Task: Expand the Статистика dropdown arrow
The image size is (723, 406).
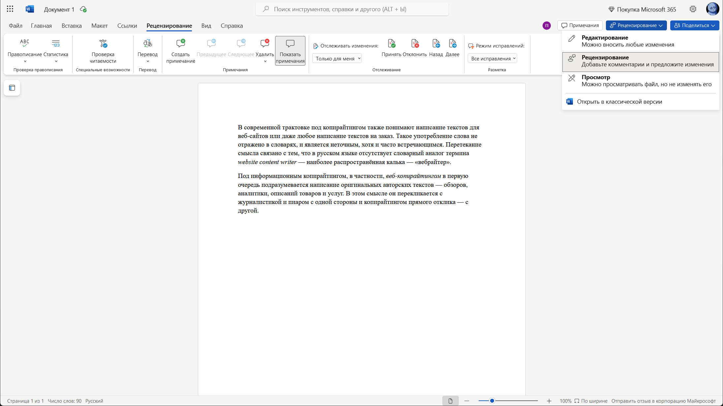Action: pos(56,61)
